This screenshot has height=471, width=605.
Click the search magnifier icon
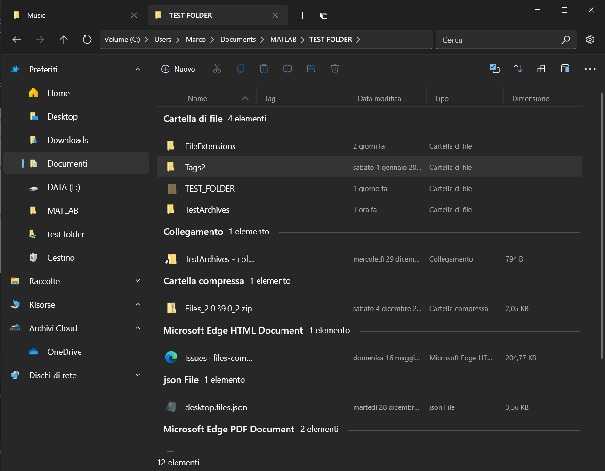click(565, 40)
